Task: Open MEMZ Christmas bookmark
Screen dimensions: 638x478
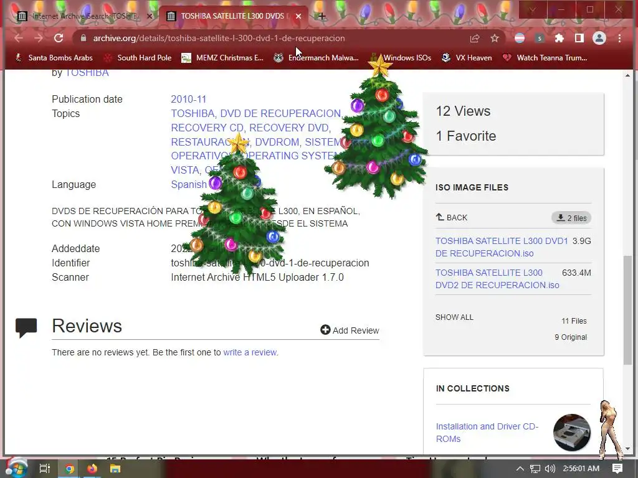Action: point(222,58)
